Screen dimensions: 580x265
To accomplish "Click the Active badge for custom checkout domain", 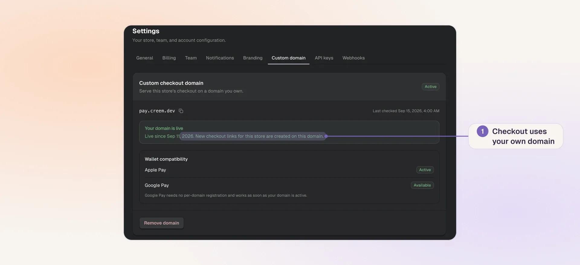I will click(x=430, y=87).
